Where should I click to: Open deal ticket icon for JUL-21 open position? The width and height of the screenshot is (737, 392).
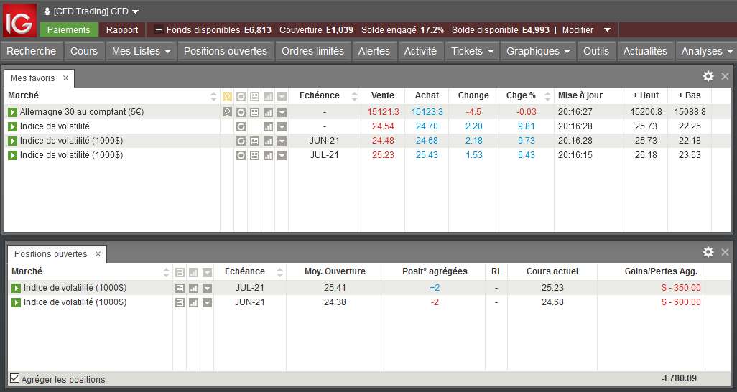[x=180, y=288]
